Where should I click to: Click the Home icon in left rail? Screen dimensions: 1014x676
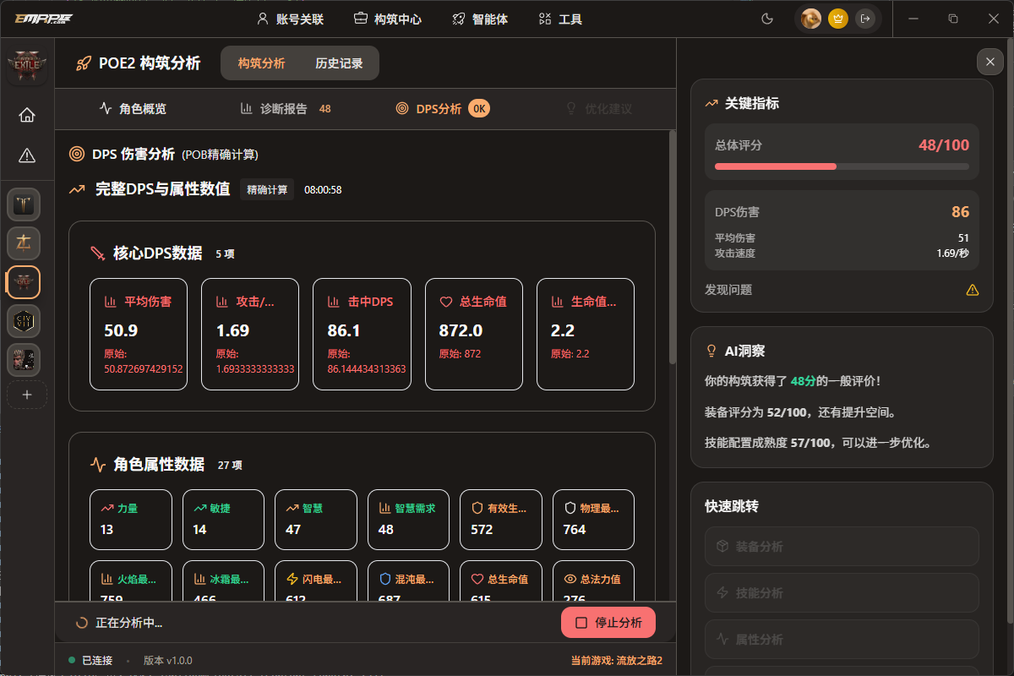[26, 114]
